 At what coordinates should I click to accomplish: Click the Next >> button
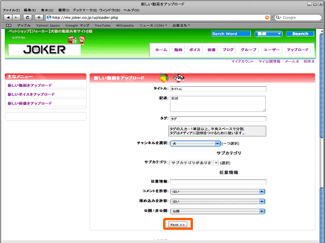(178, 224)
